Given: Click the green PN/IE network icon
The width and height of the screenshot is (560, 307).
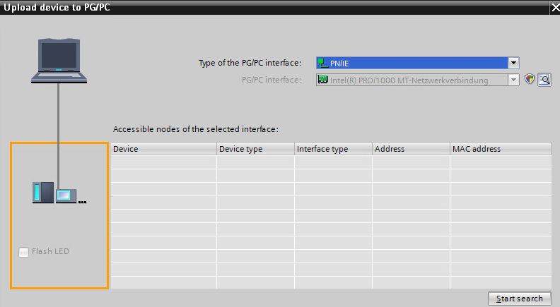Looking at the screenshot, I should point(323,63).
